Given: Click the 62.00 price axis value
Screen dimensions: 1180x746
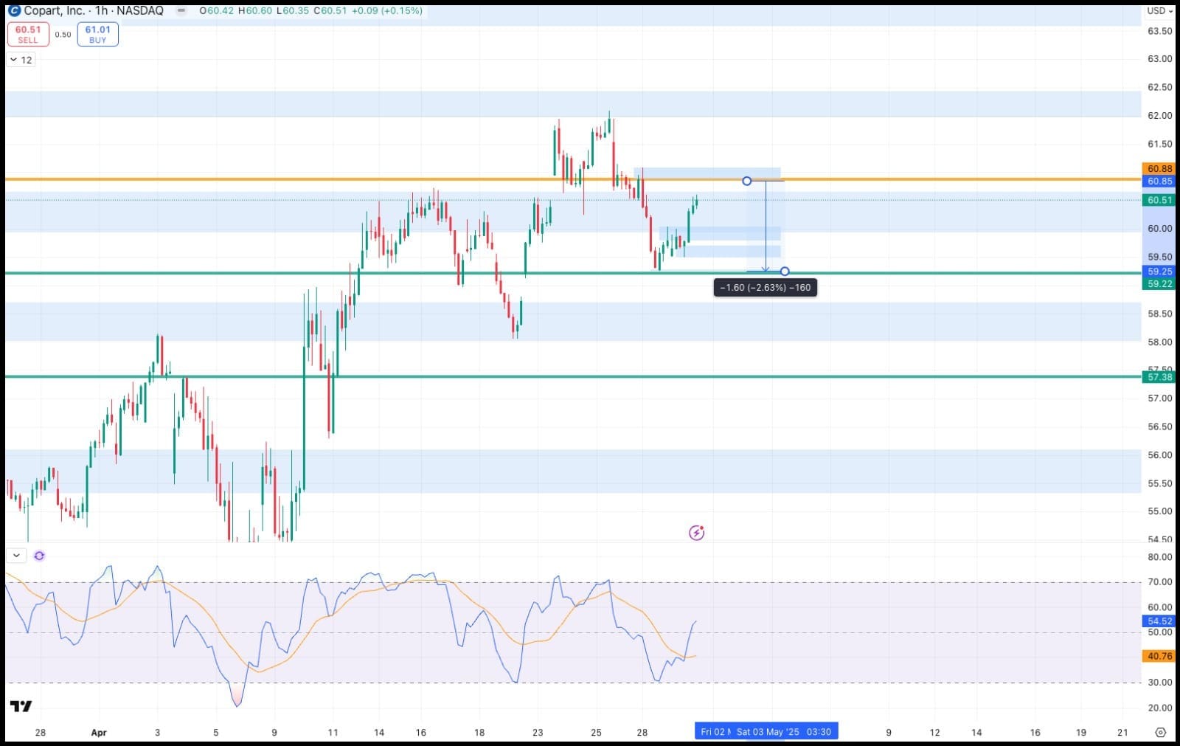Looking at the screenshot, I should pos(1159,116).
